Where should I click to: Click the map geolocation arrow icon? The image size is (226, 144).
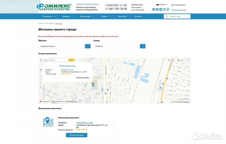(x=41, y=60)
